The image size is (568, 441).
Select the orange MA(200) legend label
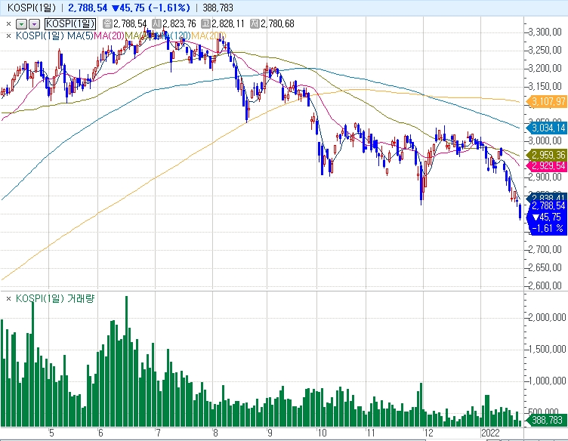coord(208,35)
